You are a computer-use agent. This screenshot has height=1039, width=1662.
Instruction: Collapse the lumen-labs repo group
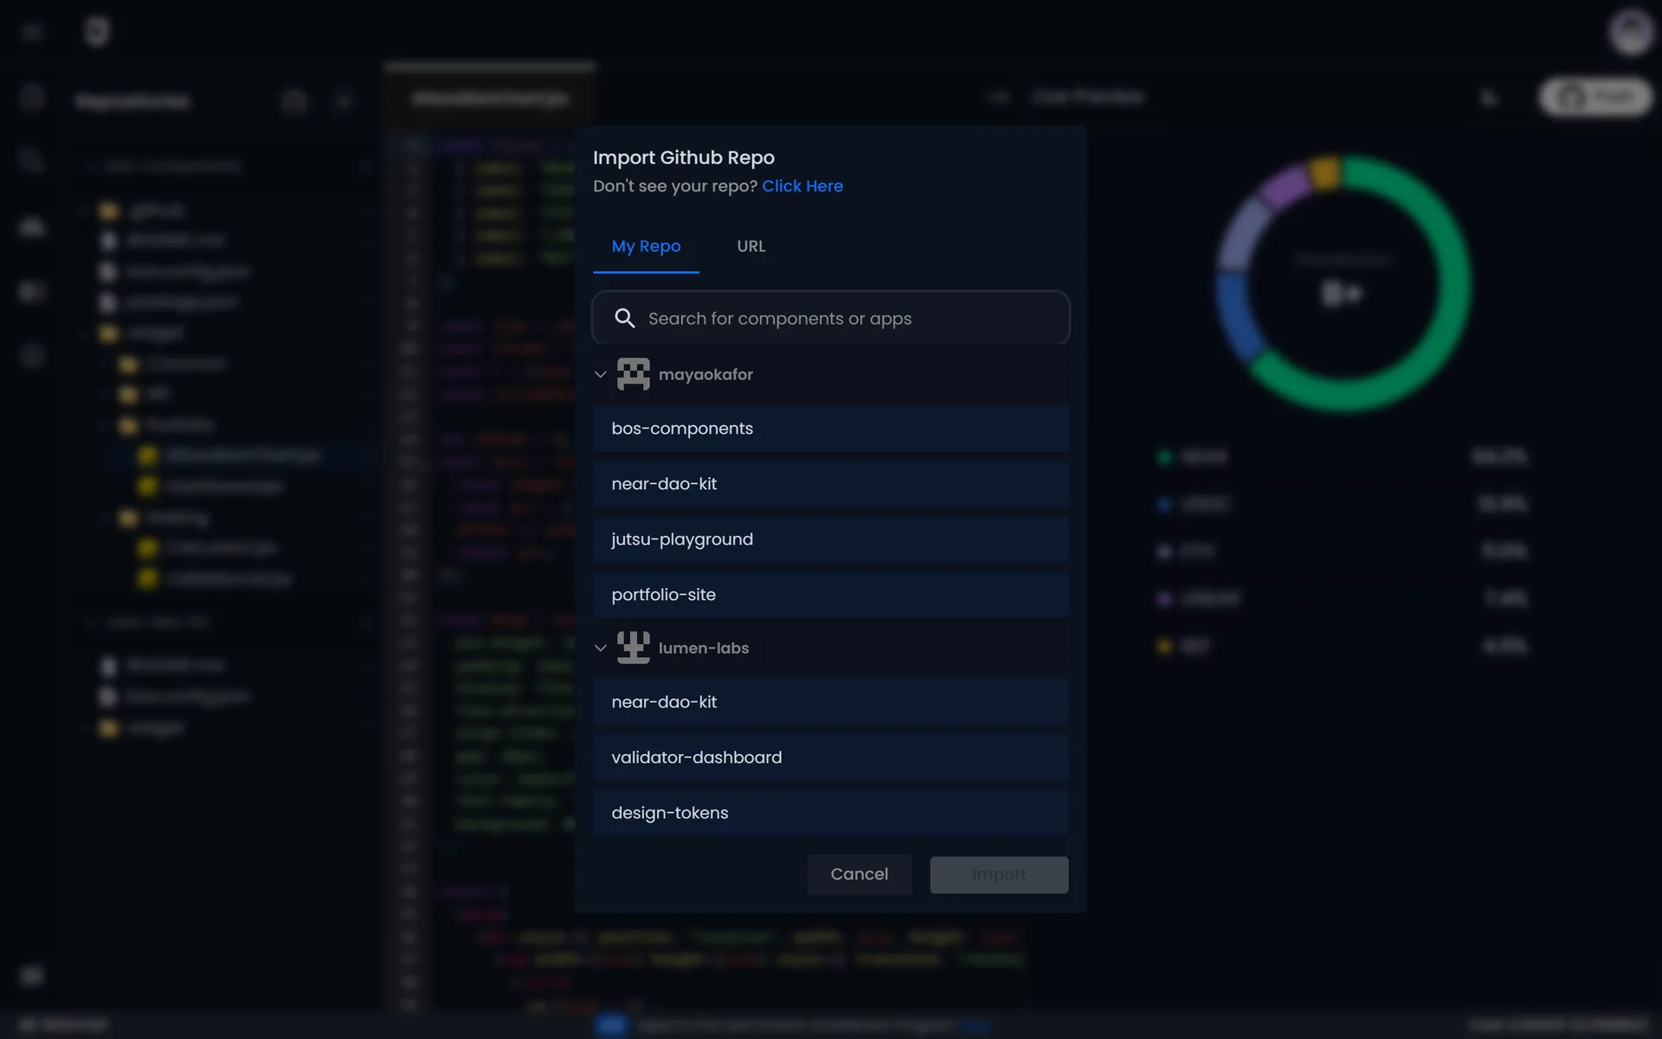click(x=600, y=649)
